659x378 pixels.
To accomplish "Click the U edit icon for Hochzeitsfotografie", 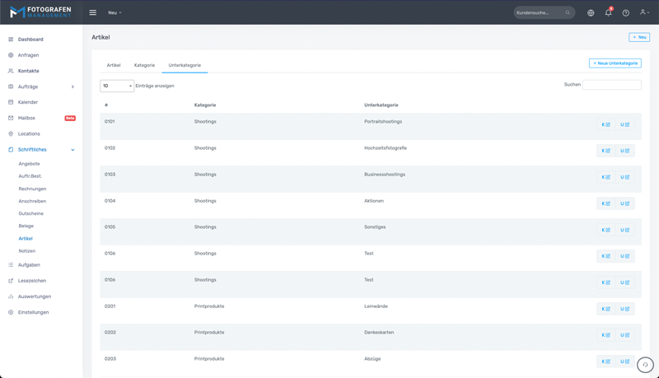I will (624, 151).
